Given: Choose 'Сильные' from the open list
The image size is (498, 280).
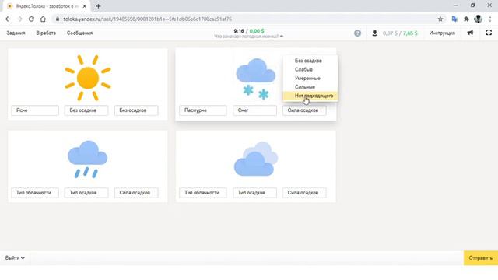Looking at the screenshot, I should (x=310, y=87).
